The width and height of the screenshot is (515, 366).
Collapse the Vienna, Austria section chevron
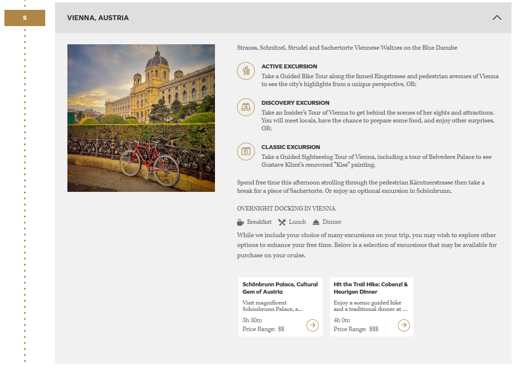pos(497,18)
